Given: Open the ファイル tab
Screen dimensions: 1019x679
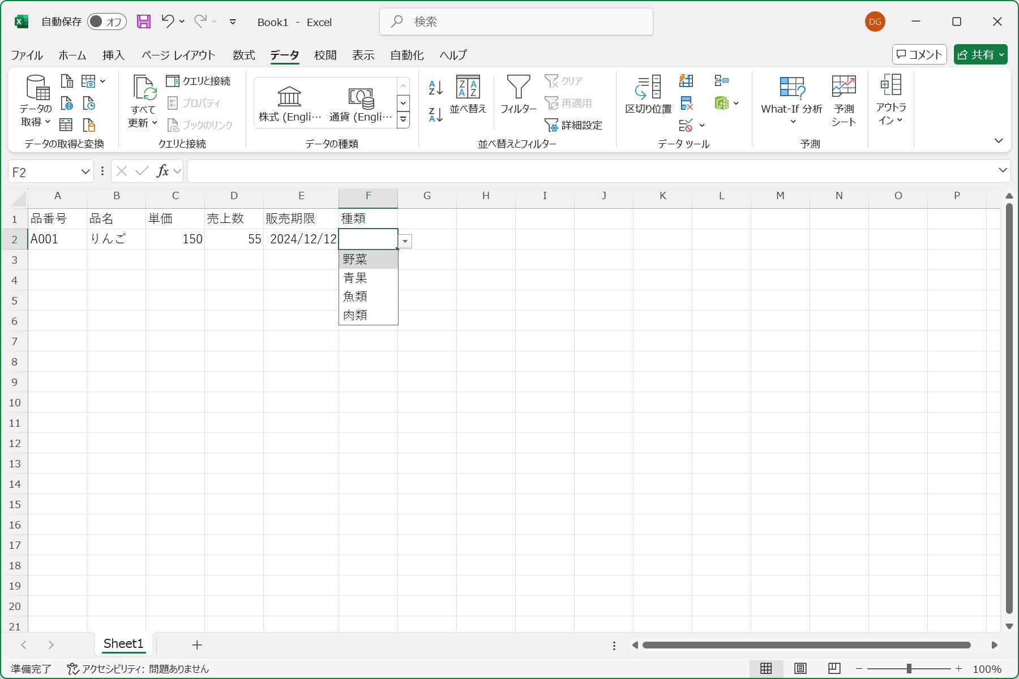Looking at the screenshot, I should tap(27, 55).
